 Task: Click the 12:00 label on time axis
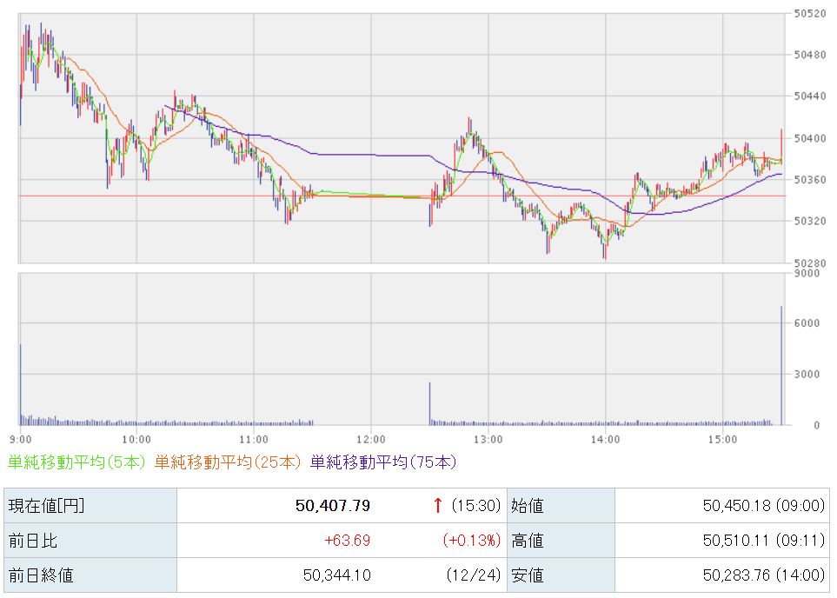371,438
